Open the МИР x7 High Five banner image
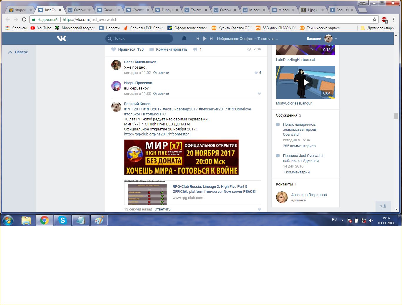Viewport: 402px width, 305px height. click(x=181, y=157)
